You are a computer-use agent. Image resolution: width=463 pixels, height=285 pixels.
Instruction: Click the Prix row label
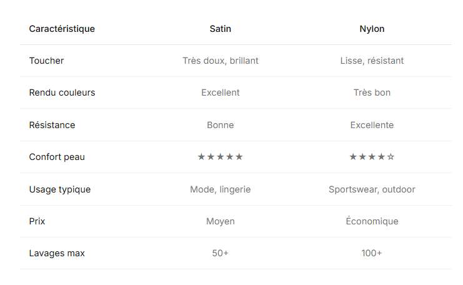[37, 221]
